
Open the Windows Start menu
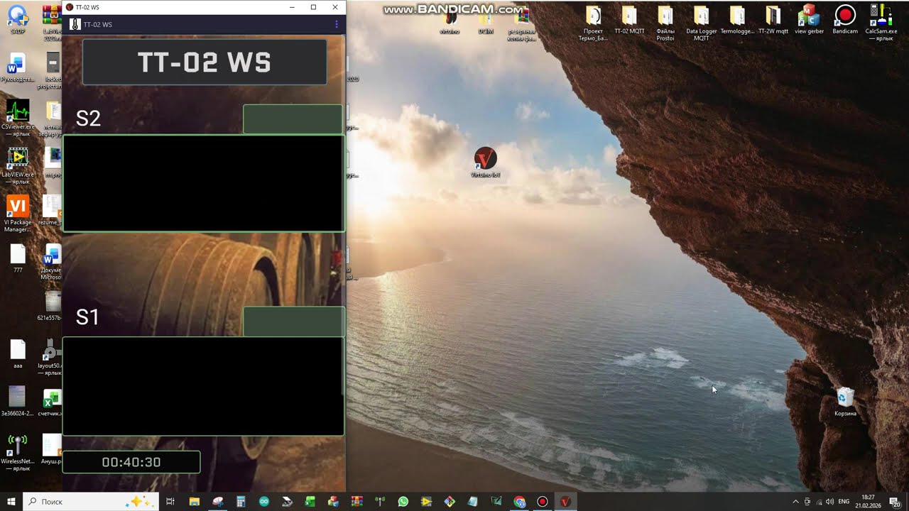coord(11,501)
